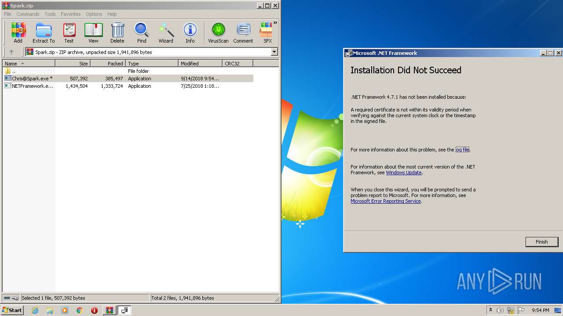Click the .NET Framework window icon
The image size is (563, 316).
tap(348, 53)
